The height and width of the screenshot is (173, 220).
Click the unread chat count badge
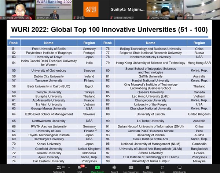(x=82, y=166)
